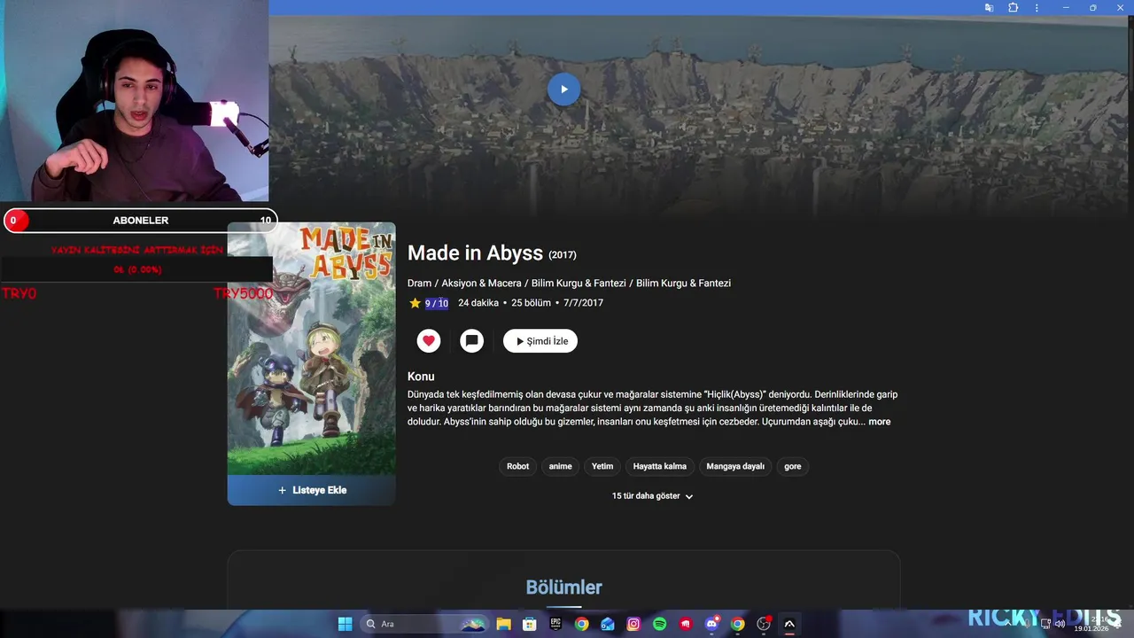Click the yellow star rating icon
Viewport: 1134px width, 638px height.
415,303
